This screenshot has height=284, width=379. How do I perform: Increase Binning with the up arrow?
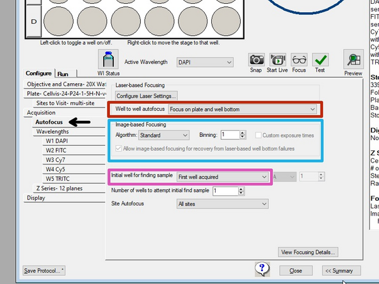tap(243, 133)
